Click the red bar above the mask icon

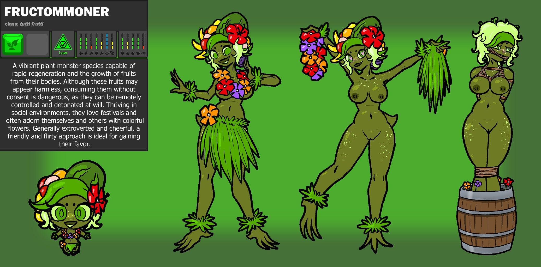(143, 47)
